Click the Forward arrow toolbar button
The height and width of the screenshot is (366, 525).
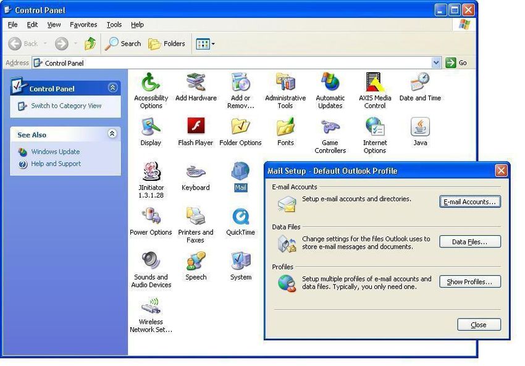click(61, 43)
